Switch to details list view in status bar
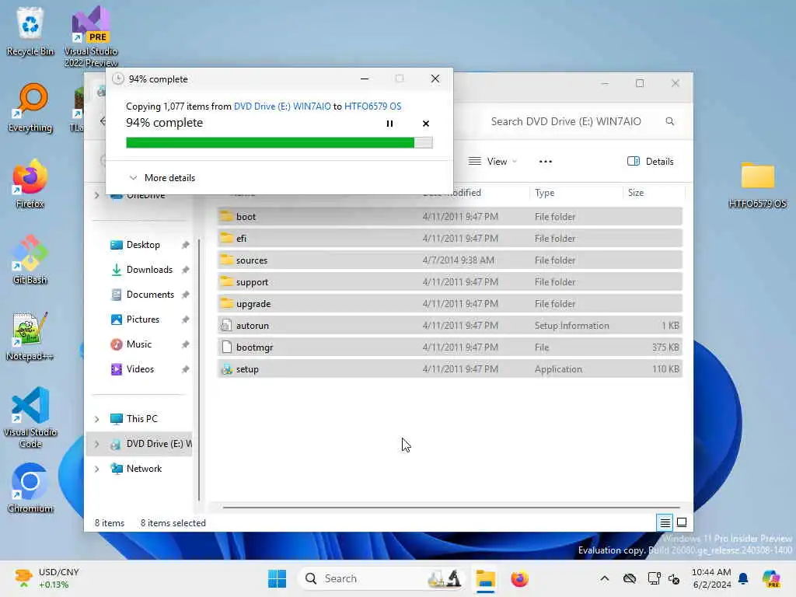 coord(665,522)
